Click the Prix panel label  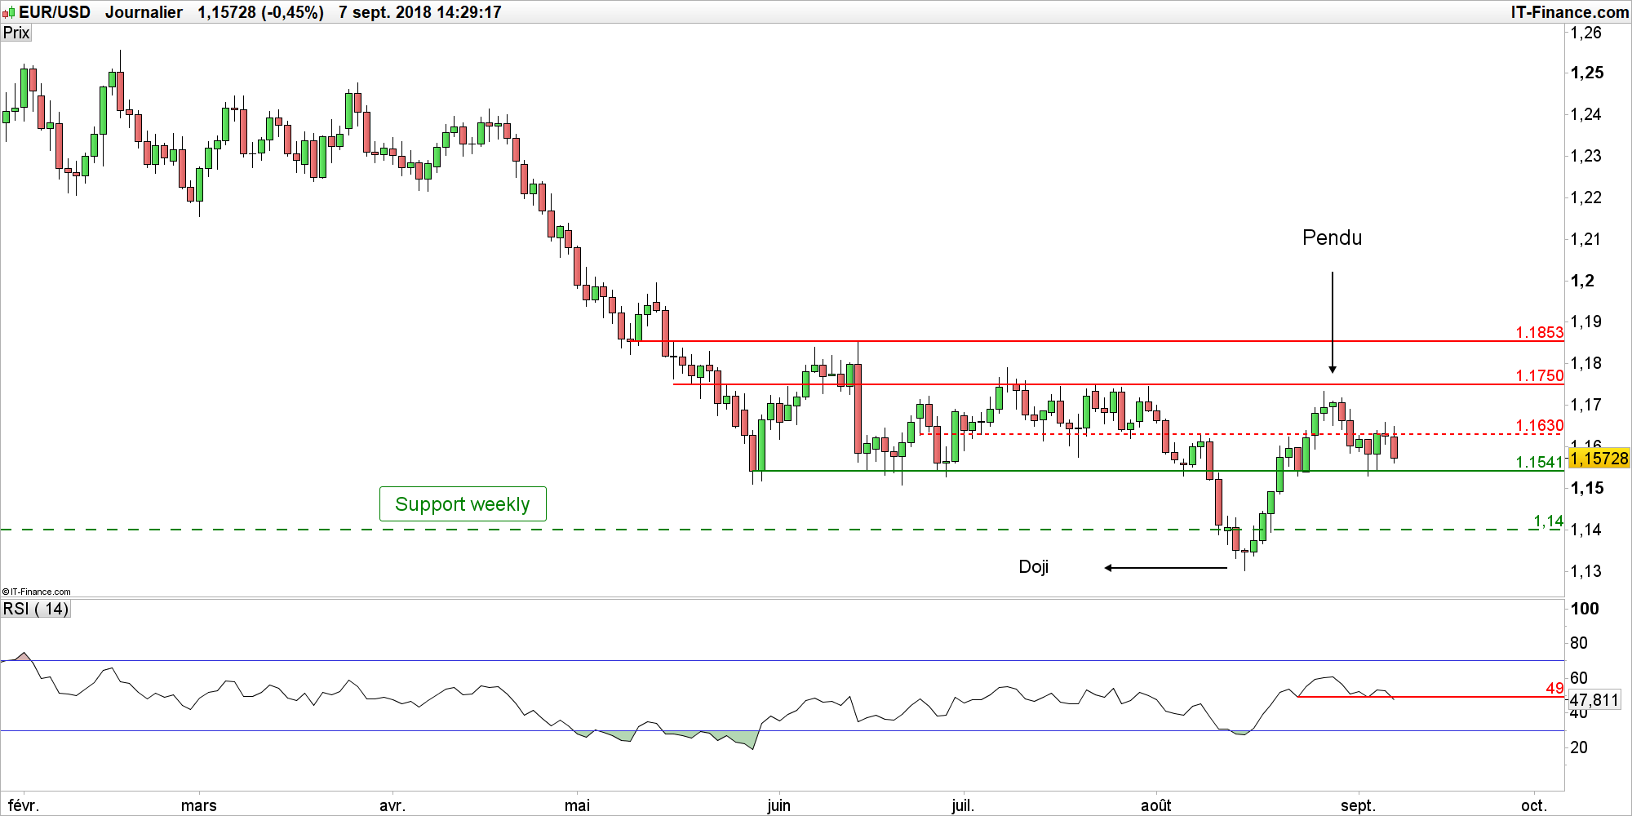click(x=16, y=33)
